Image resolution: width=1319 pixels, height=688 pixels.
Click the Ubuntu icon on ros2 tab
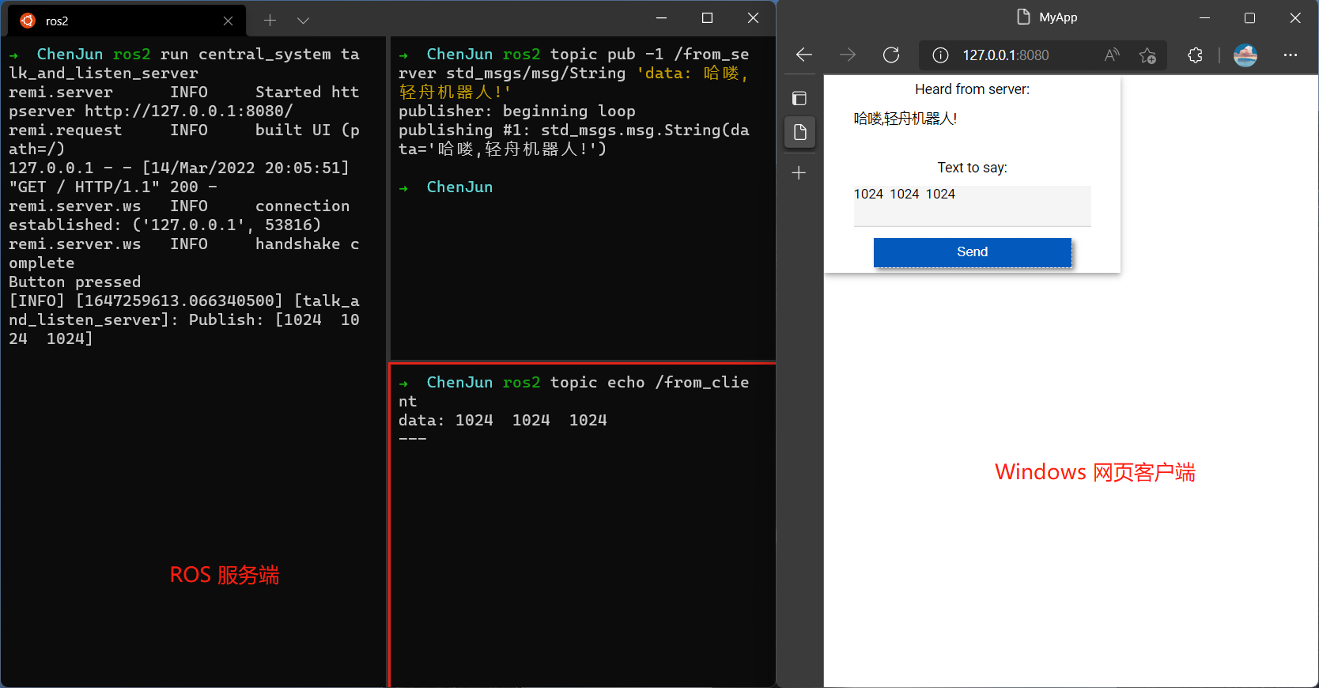[28, 21]
